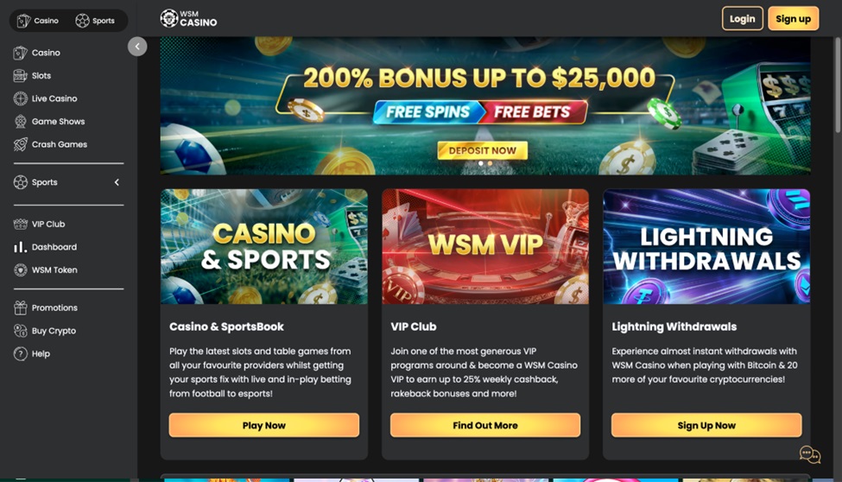Click the WSM Casino logo
This screenshot has width=842, height=482.
pos(188,18)
